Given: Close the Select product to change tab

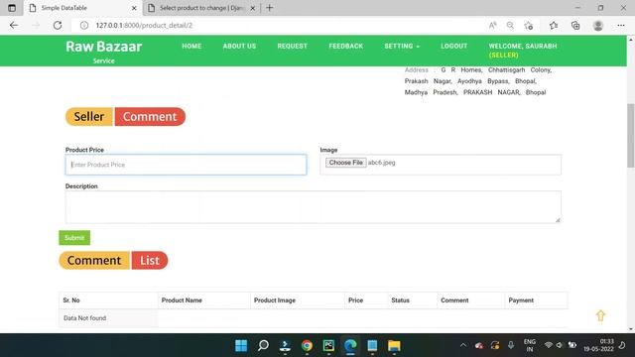Looking at the screenshot, I should (x=253, y=8).
